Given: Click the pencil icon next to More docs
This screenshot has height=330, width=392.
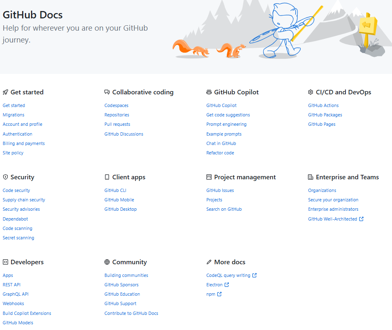Looking at the screenshot, I should (x=209, y=262).
